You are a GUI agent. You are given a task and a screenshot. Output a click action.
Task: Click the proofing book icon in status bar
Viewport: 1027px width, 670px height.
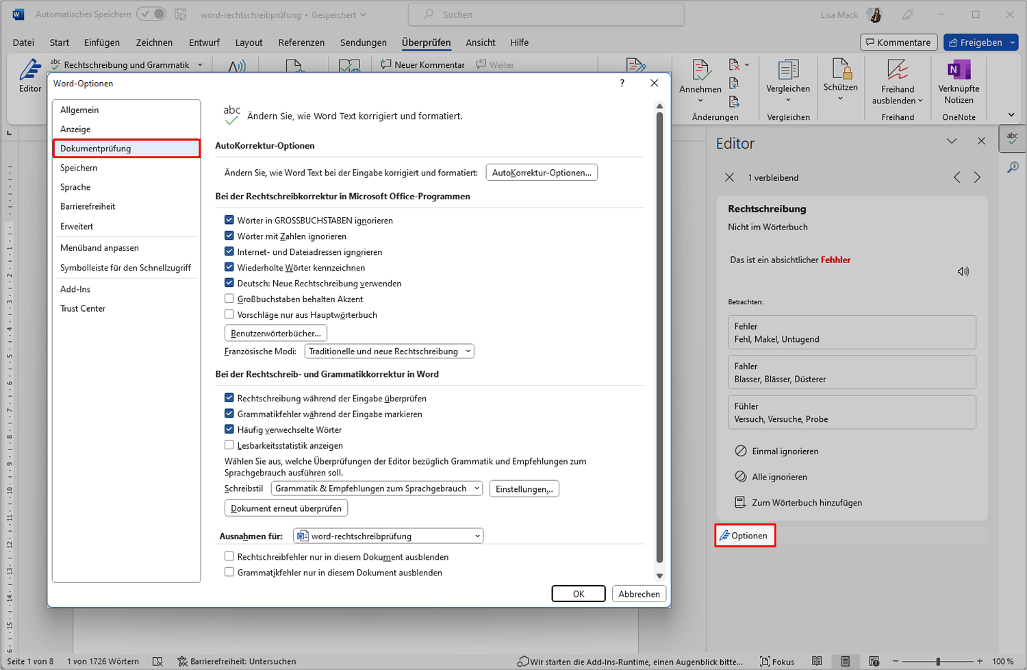click(157, 661)
